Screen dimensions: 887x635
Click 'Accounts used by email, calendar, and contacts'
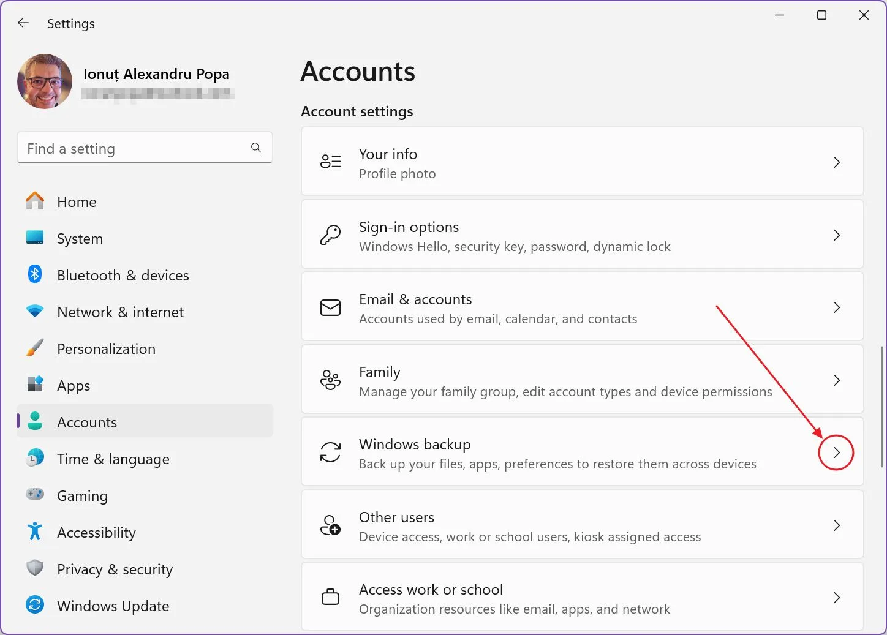(498, 319)
